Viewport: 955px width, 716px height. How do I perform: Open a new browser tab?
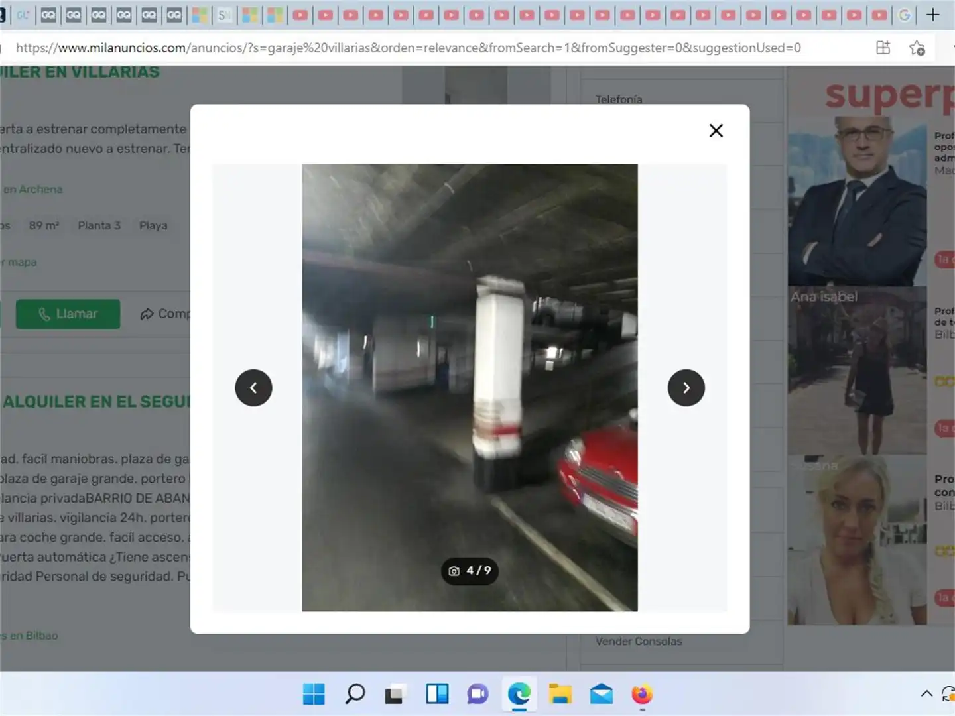tap(933, 15)
